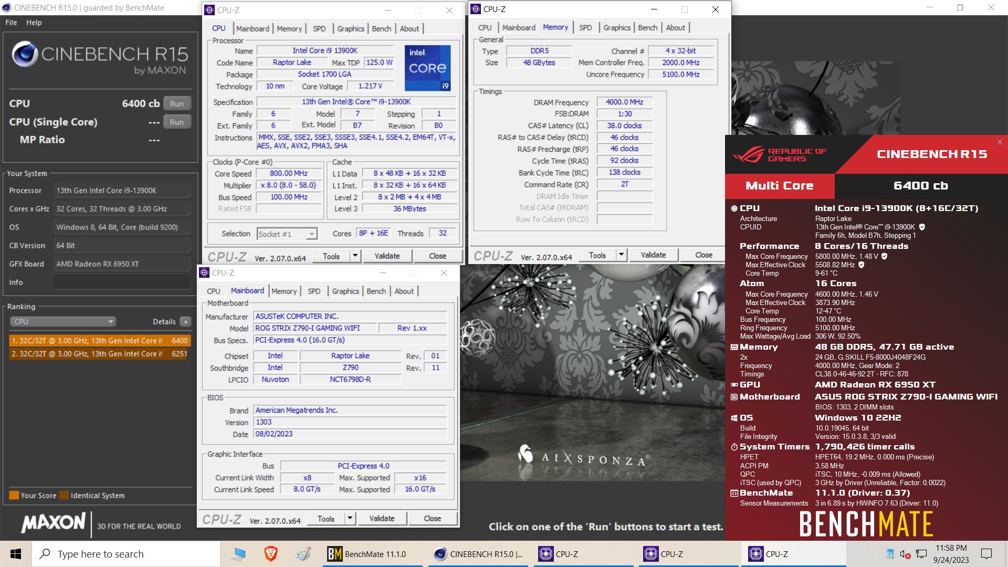Image resolution: width=1008 pixels, height=567 pixels.
Task: Switch to SPD tab in CPU window
Action: pyautogui.click(x=319, y=28)
